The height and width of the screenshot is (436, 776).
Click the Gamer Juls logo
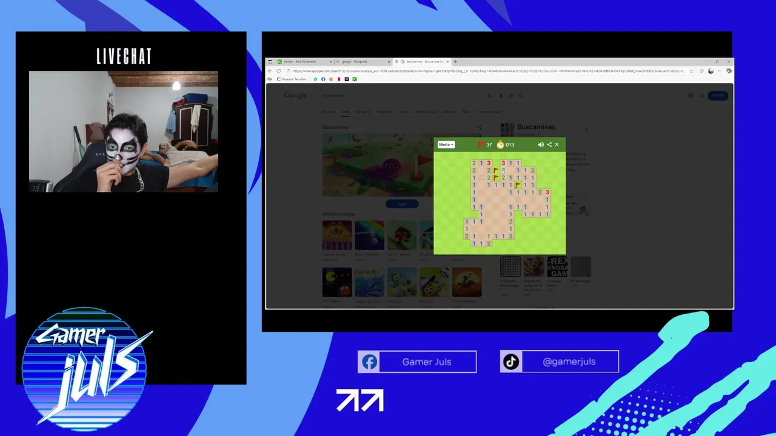[x=85, y=368]
